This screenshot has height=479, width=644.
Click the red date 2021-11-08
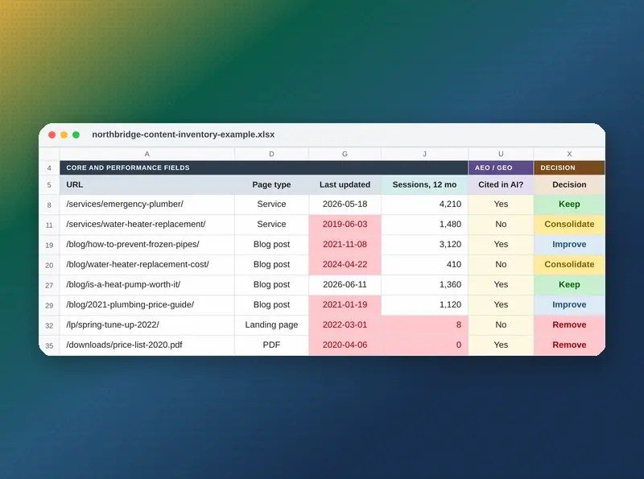(345, 245)
